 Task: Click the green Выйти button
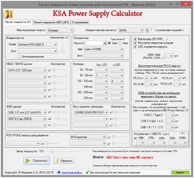(x=180, y=172)
